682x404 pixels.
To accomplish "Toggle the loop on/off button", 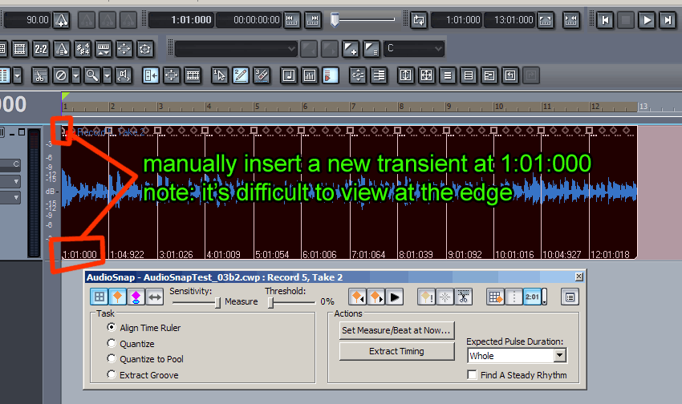I will coord(418,20).
